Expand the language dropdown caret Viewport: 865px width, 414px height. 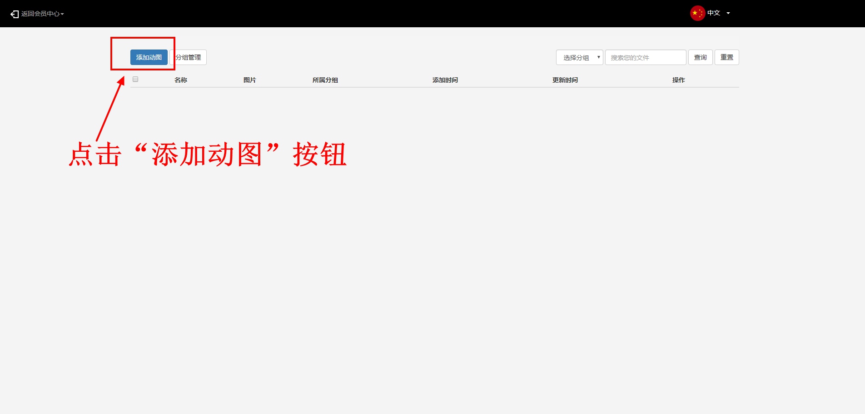tap(728, 13)
